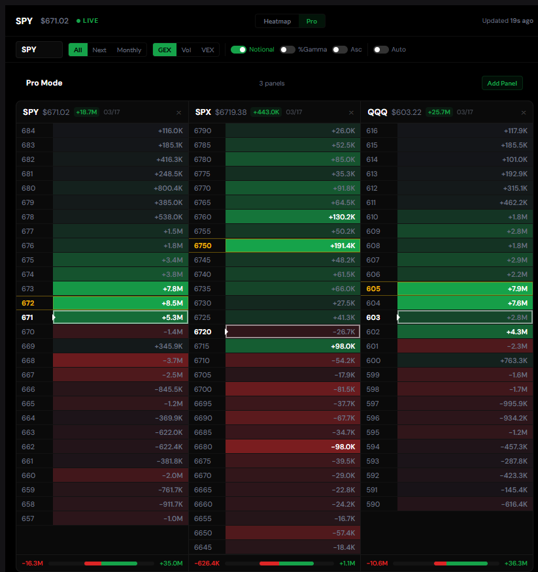Click SPY strike 657 value -1.0M
Viewport: 538px width, 572px height.
click(173, 518)
